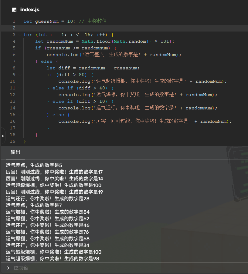This screenshot has width=248, height=274.
Task: Click line number 3 in the gutter
Action: tap(14, 35)
